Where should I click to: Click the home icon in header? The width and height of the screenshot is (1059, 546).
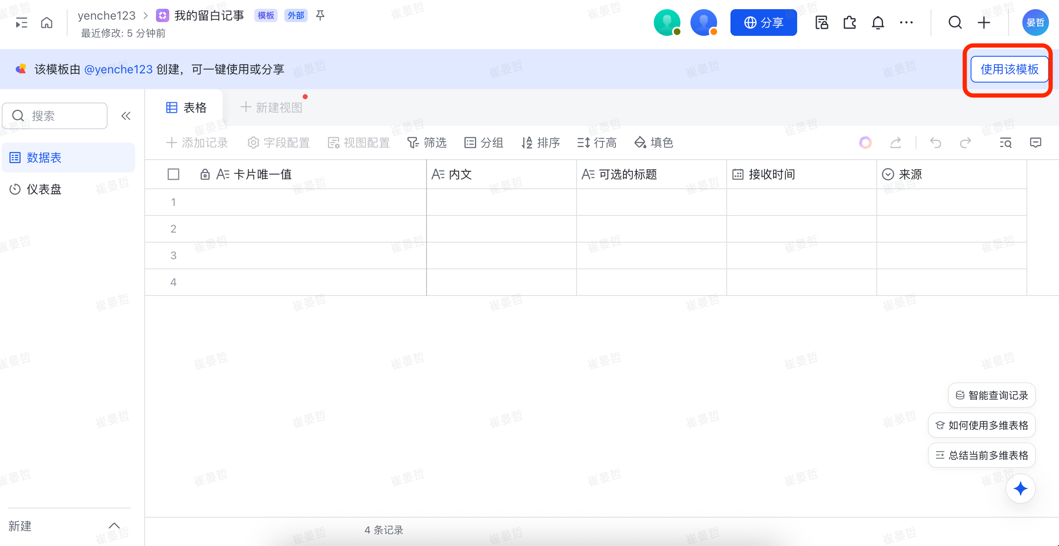(47, 23)
